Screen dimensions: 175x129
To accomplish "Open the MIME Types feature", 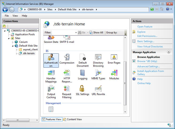I will tap(98, 73).
